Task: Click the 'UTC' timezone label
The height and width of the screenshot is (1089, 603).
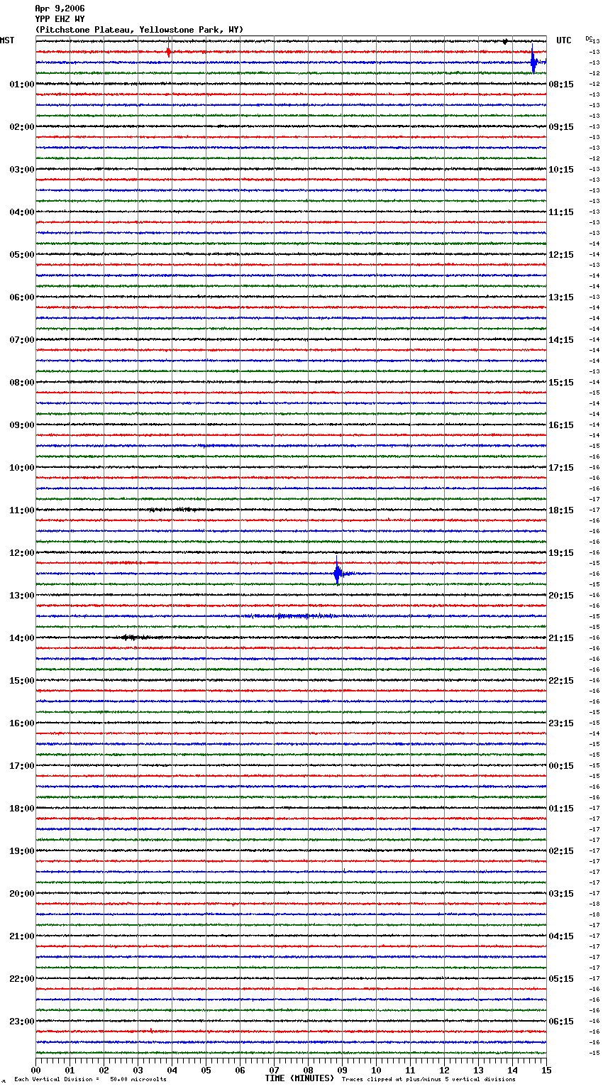Action: coord(564,40)
